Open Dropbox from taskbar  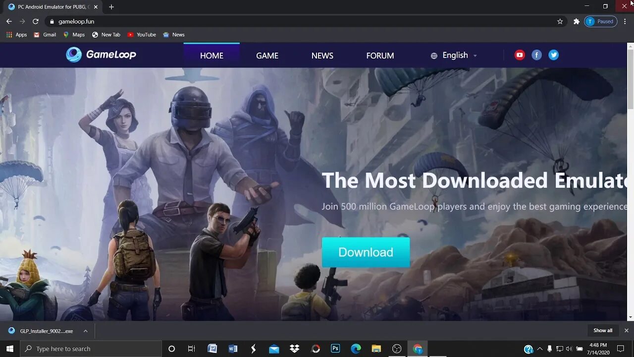295,349
